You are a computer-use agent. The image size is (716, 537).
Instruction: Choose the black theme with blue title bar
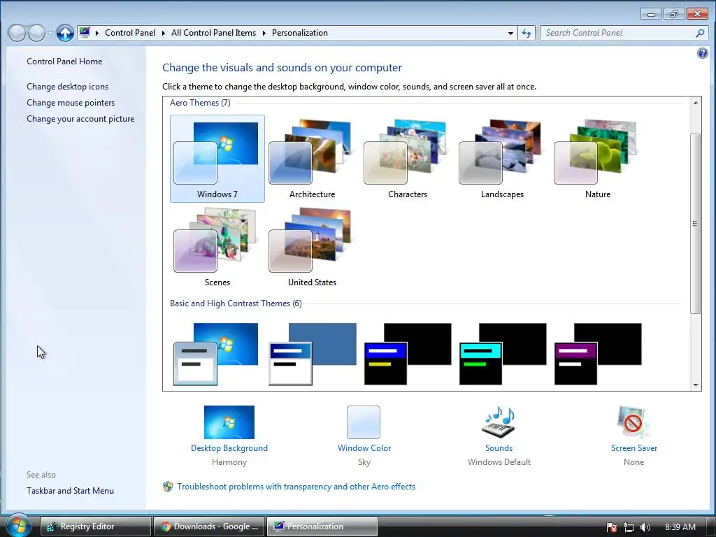408,354
